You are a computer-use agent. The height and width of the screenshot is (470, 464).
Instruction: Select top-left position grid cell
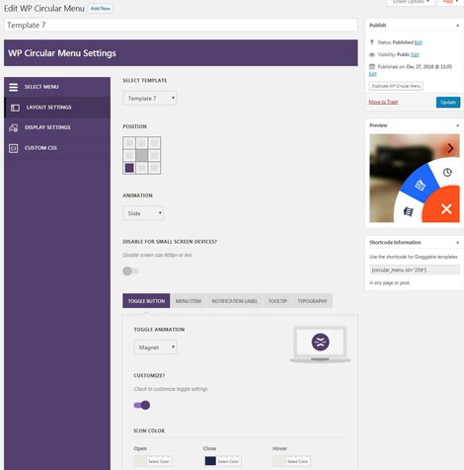(x=129, y=143)
